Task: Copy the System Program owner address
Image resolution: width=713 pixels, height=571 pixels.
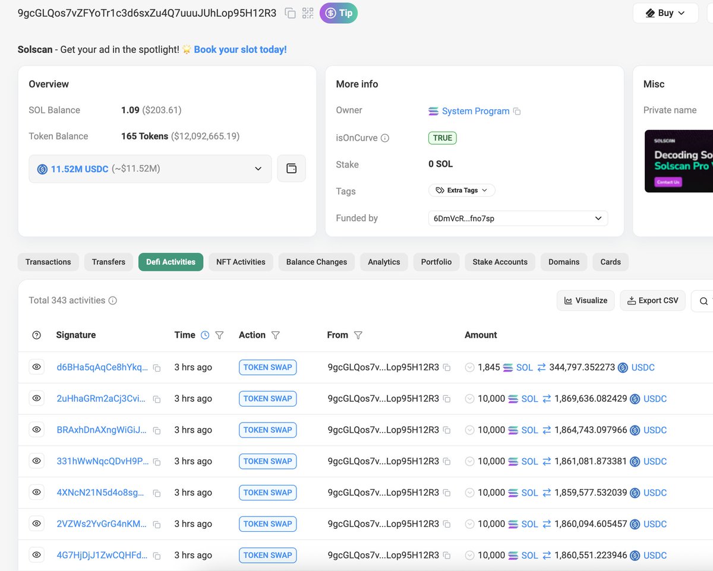Action: pyautogui.click(x=517, y=112)
